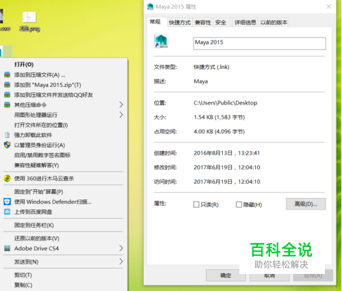Viewport: 342px width, 291px height.
Task: Click the Maya shortcut icon in properties dialog
Action: [161, 41]
